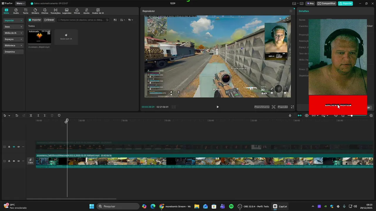Click the Split clip tool icon
The image size is (376, 211).
[31, 115]
